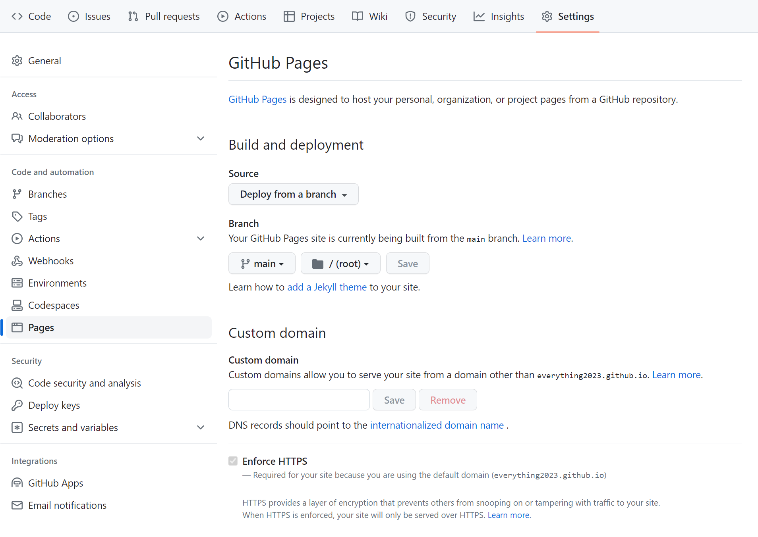Go to Environments settings
This screenshot has width=758, height=537.
pos(109,283)
